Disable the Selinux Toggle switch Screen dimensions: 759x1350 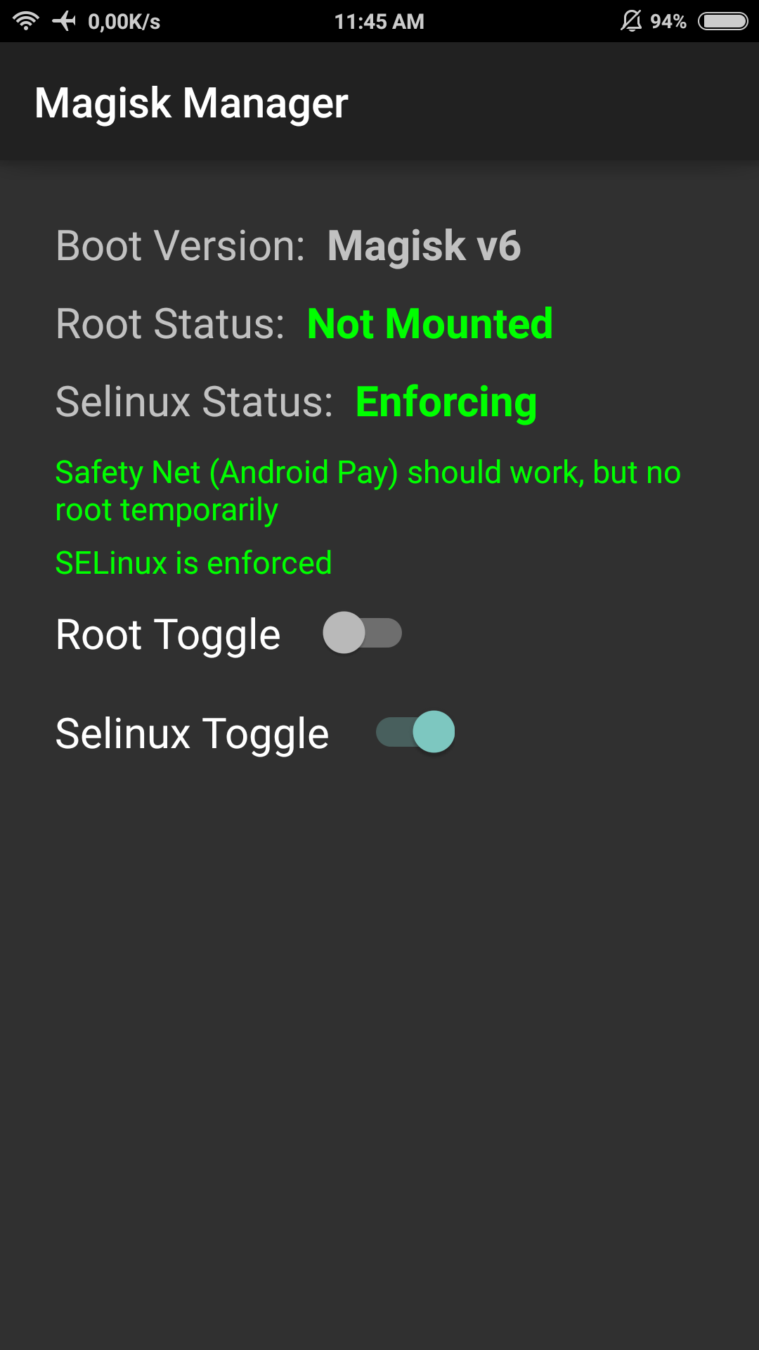click(415, 732)
